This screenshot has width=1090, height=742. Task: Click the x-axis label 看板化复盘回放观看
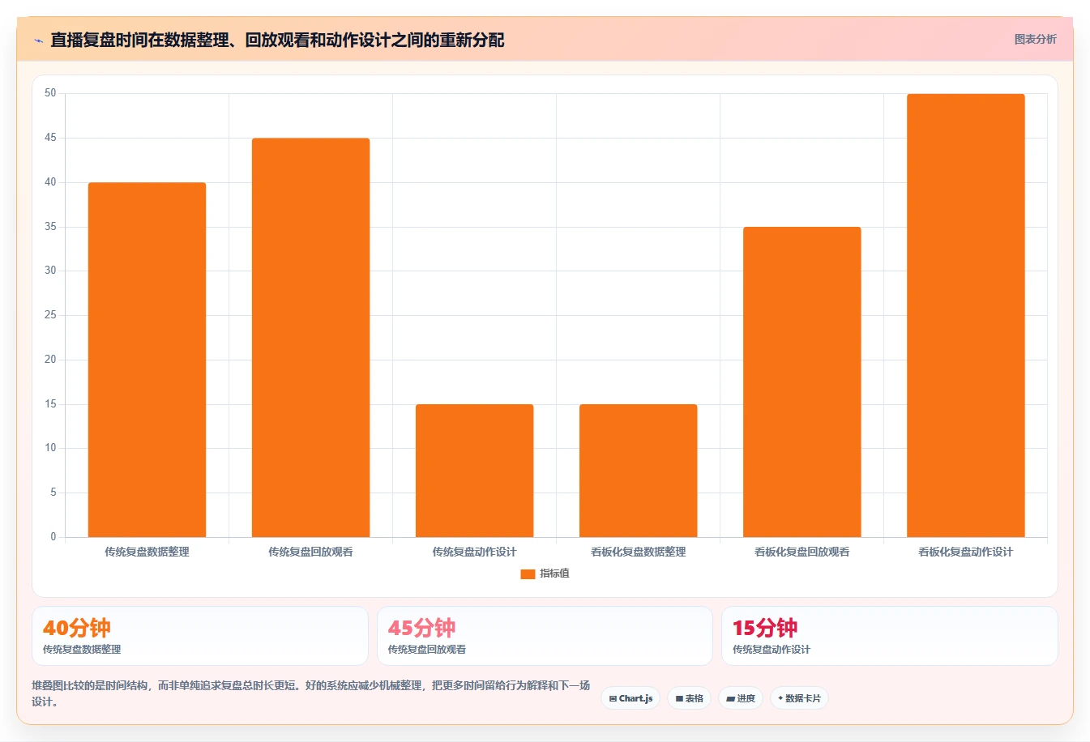pos(801,552)
